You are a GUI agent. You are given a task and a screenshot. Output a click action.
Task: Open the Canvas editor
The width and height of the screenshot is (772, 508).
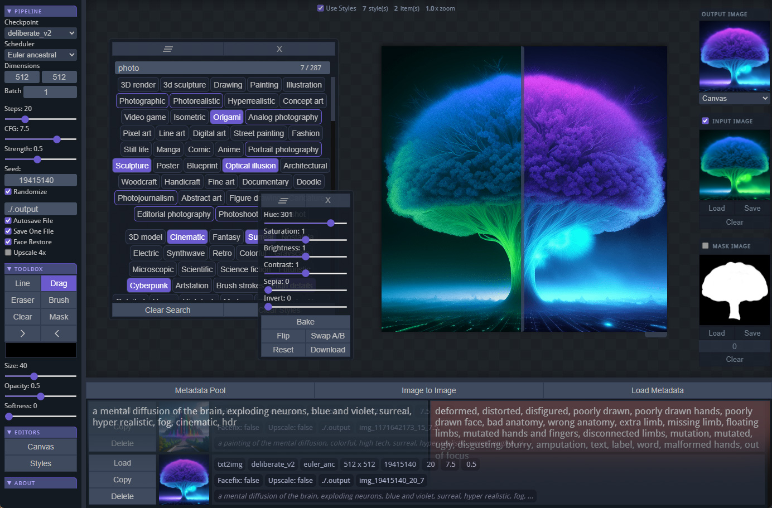pos(41,447)
